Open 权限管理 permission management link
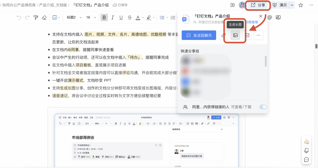This screenshot has width=318, height=168. pyautogui.click(x=252, y=22)
